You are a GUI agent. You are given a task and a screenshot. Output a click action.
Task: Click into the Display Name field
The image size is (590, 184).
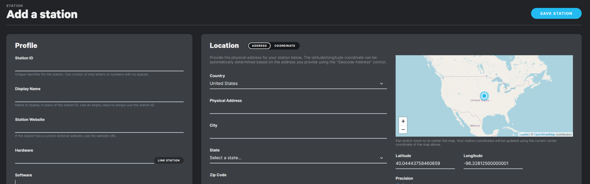[x=99, y=98]
